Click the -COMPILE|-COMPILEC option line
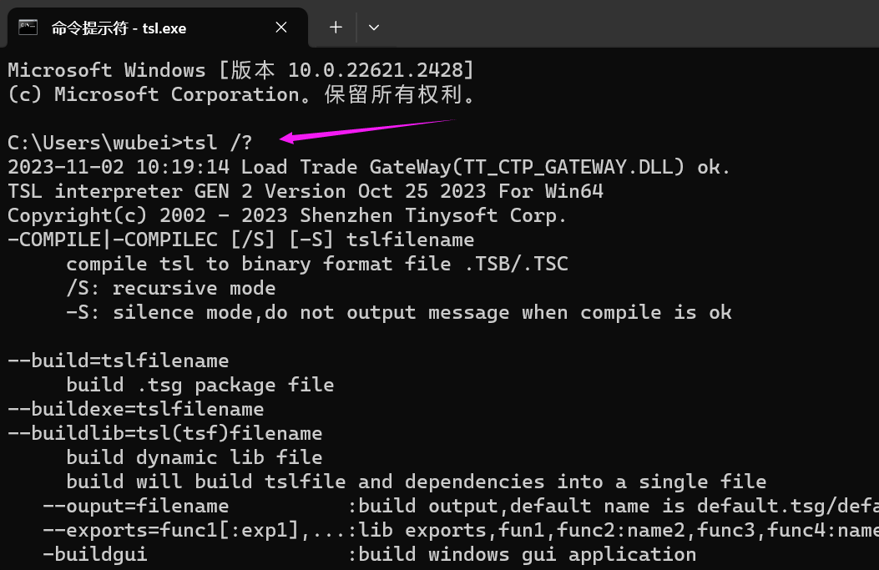The image size is (879, 570). pyautogui.click(x=240, y=240)
